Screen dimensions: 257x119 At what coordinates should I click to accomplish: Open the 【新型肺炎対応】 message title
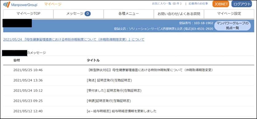pos(150,70)
